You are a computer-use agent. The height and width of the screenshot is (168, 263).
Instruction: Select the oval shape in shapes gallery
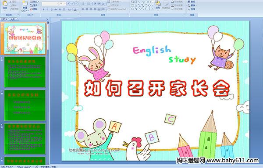pos(149,2)
